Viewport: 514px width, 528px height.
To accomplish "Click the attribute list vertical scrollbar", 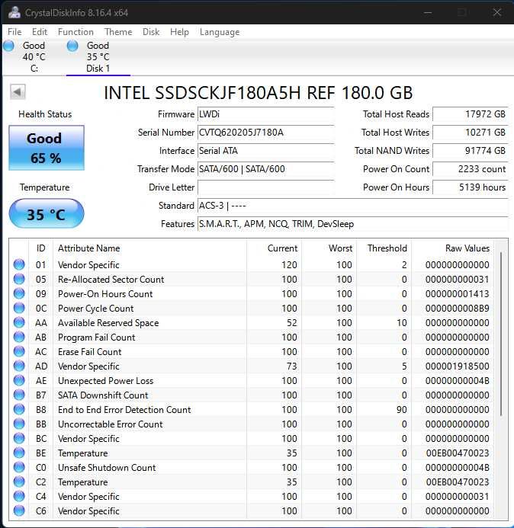I will pyautogui.click(x=501, y=334).
